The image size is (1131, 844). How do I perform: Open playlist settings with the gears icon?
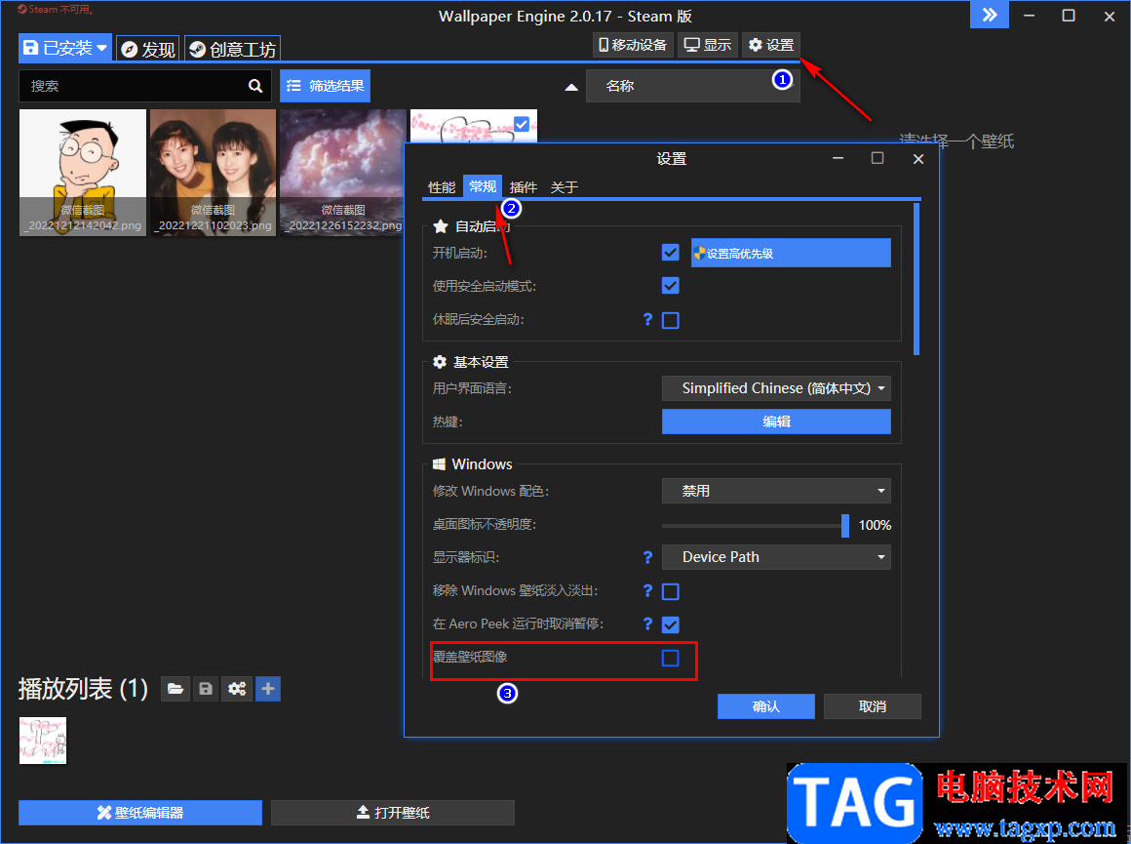237,689
